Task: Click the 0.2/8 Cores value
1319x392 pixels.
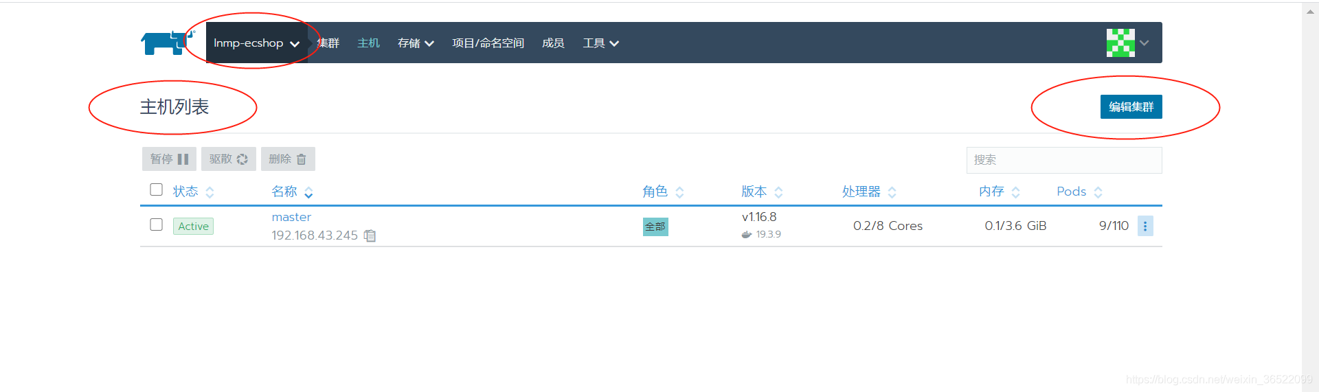Action: click(888, 226)
